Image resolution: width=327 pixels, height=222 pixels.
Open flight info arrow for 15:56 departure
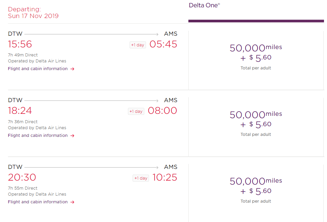[x=72, y=69]
